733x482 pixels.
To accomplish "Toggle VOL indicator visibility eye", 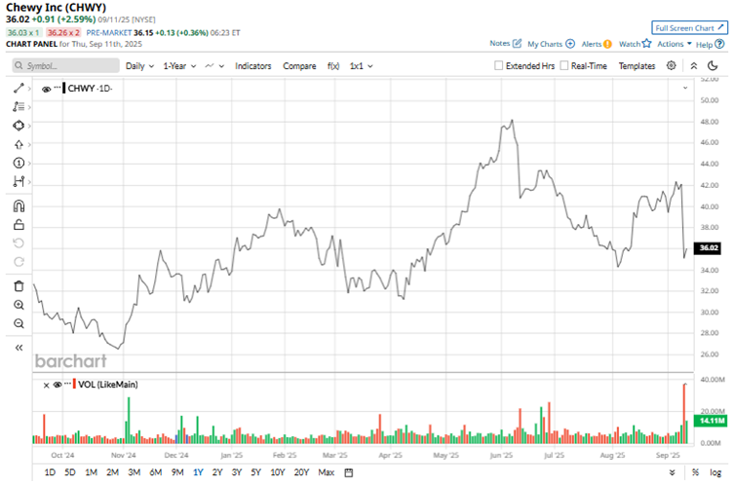I will coord(58,385).
